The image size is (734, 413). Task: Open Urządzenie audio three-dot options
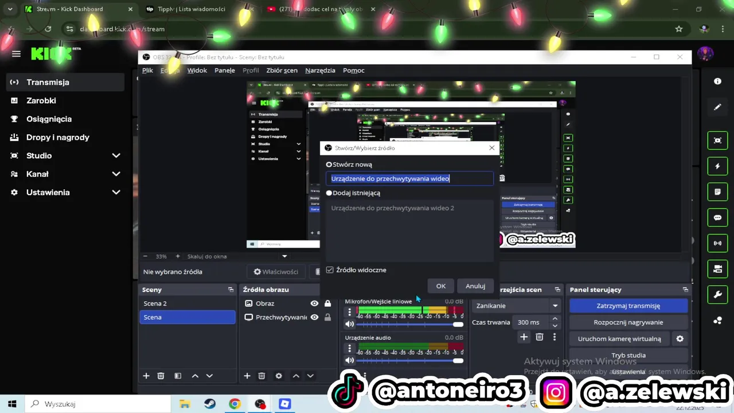pyautogui.click(x=349, y=348)
